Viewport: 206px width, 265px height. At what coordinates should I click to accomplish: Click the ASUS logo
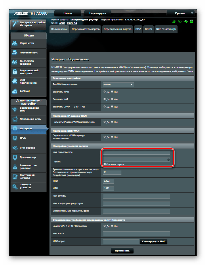(21, 13)
